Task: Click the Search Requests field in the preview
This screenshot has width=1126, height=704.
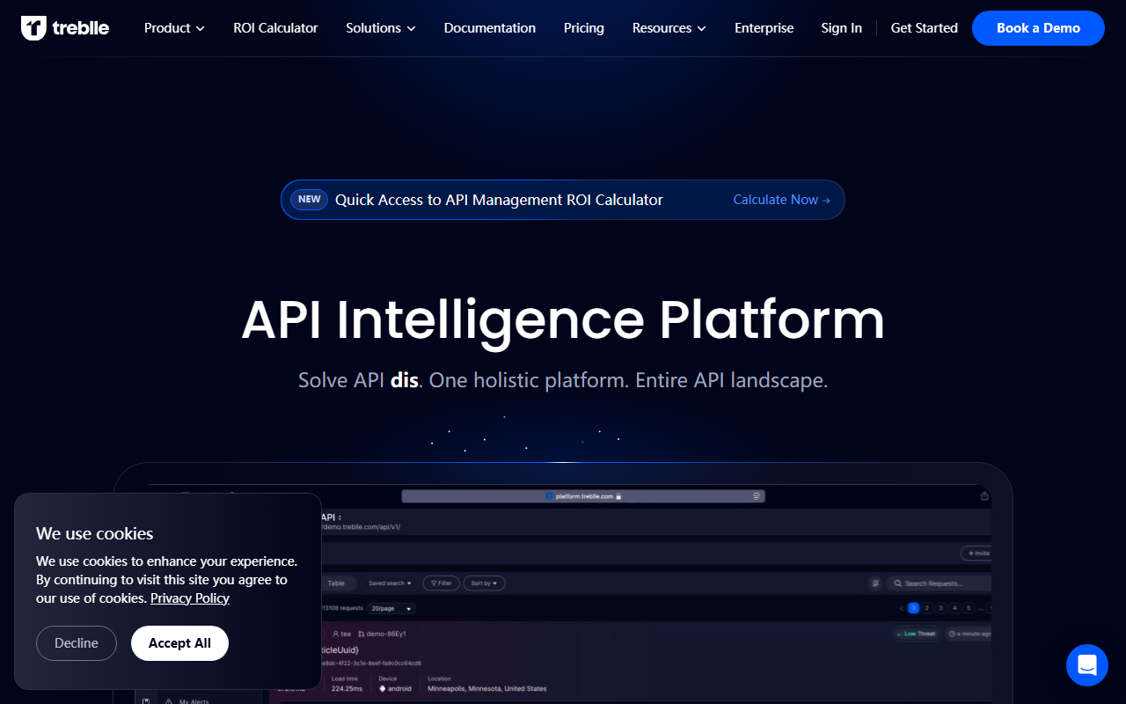Action: pos(939,583)
